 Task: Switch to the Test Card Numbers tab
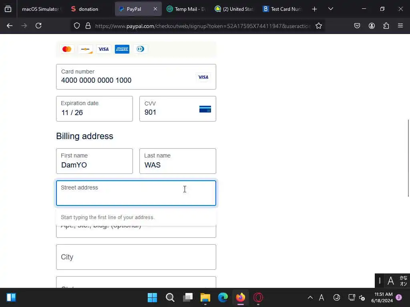tap(282, 9)
